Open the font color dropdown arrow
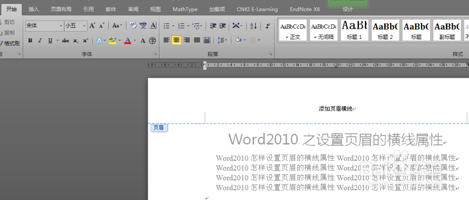Image resolution: width=469 pixels, height=200 pixels. 135,41
